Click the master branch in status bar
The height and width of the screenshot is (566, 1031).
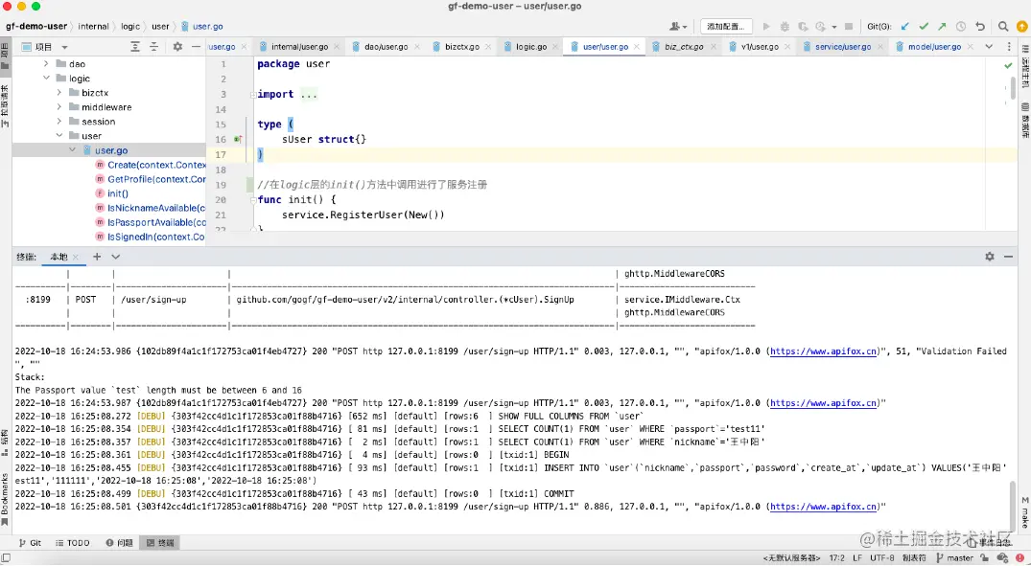[954, 557]
